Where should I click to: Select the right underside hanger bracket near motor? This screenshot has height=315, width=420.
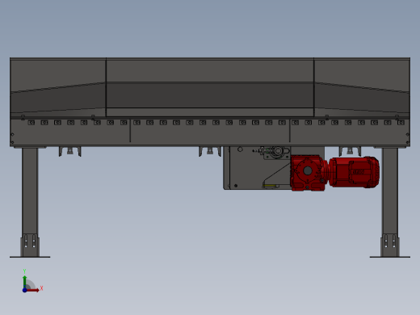click(x=350, y=151)
